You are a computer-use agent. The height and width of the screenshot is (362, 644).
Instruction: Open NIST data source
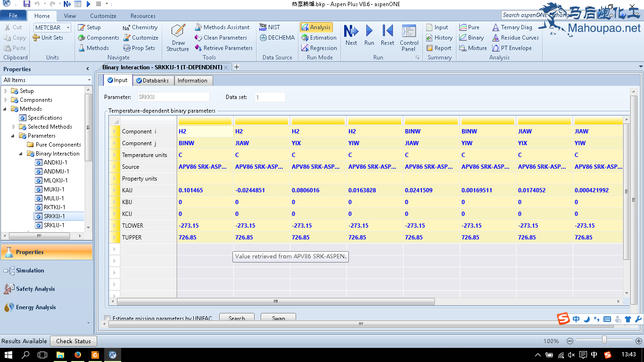click(x=270, y=27)
